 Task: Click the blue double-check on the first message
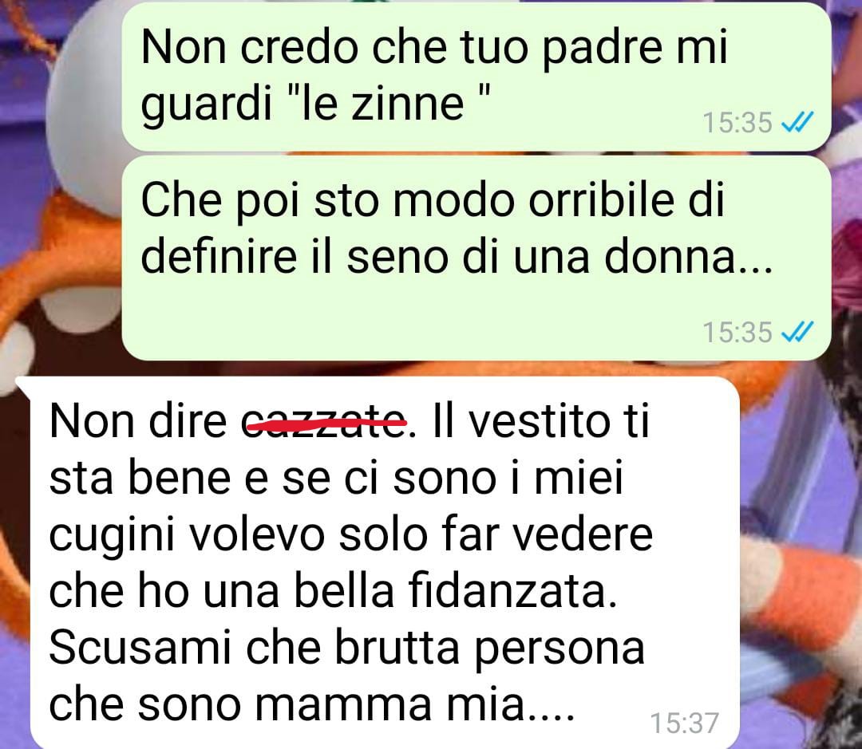point(797,122)
